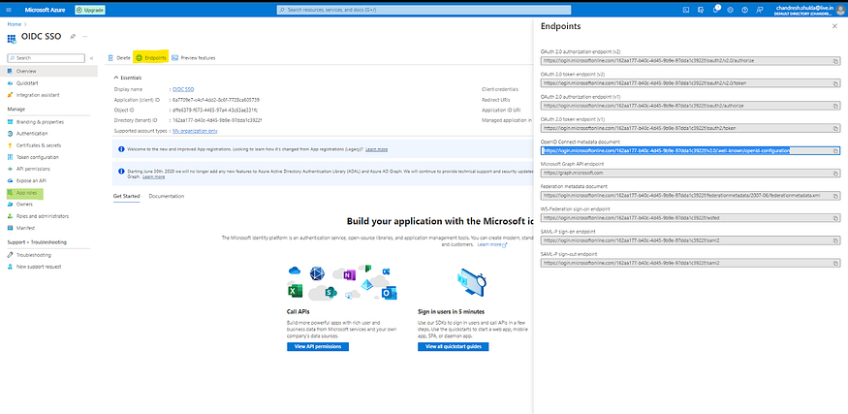Click Learn more under Build your application
Image resolution: width=848 pixels, height=414 pixels.
pyautogui.click(x=492, y=244)
